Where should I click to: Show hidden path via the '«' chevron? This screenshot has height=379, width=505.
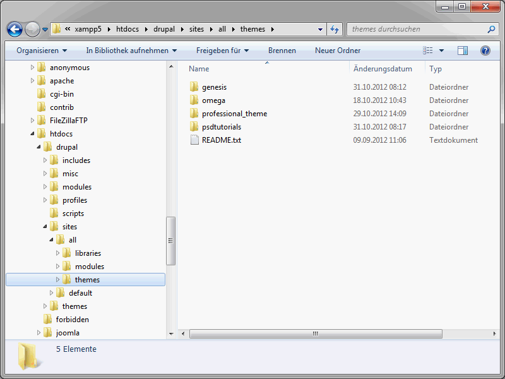[x=68, y=29]
